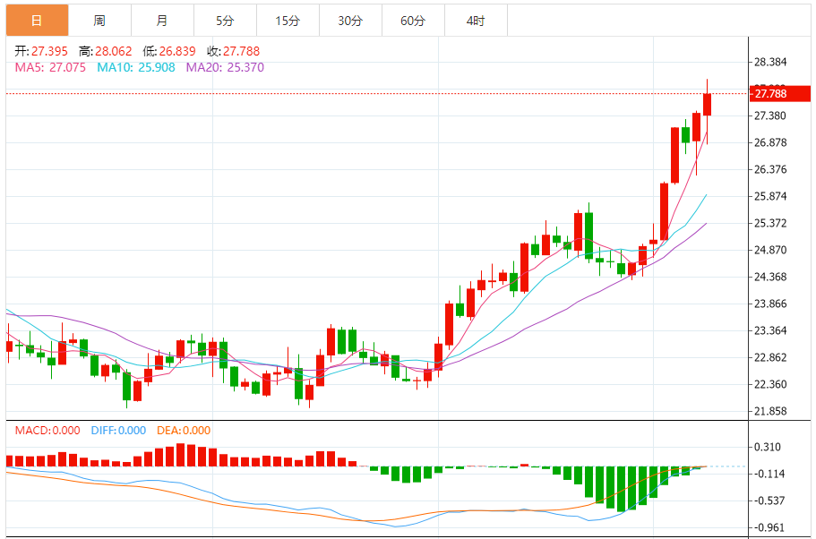Click the 26.376 price axis label

(770, 169)
